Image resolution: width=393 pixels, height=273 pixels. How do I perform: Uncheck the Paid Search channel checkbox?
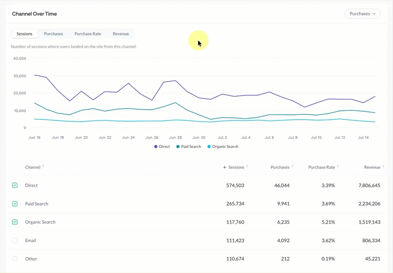15,204
